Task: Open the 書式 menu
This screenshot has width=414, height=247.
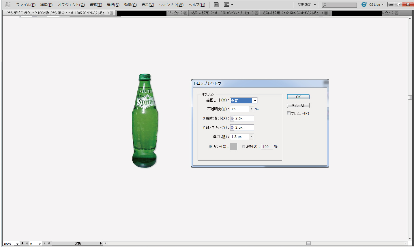Action: [96, 5]
